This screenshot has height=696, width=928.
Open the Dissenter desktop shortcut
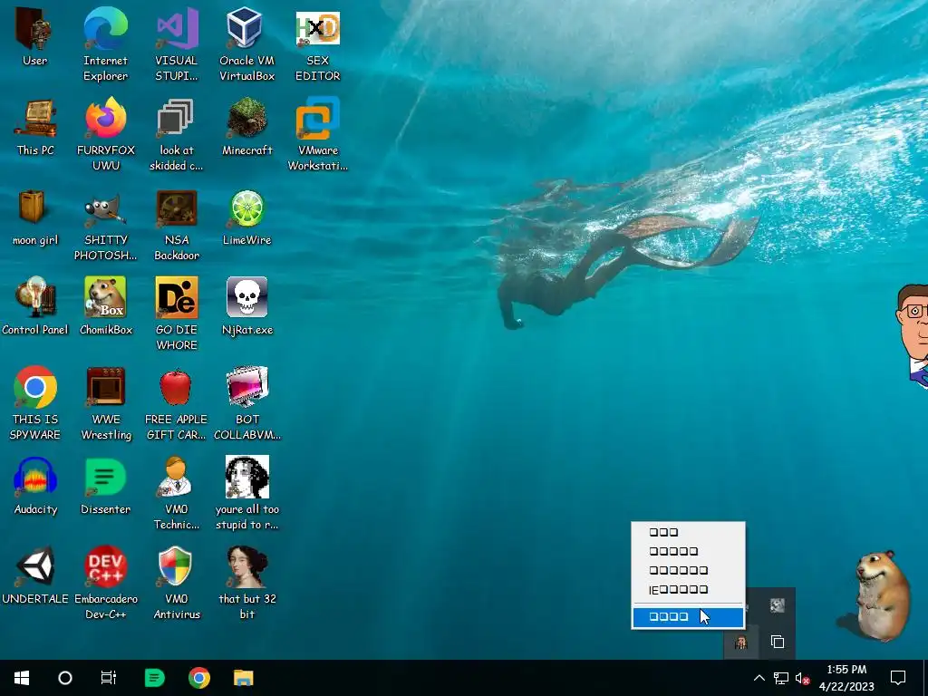pos(106,486)
